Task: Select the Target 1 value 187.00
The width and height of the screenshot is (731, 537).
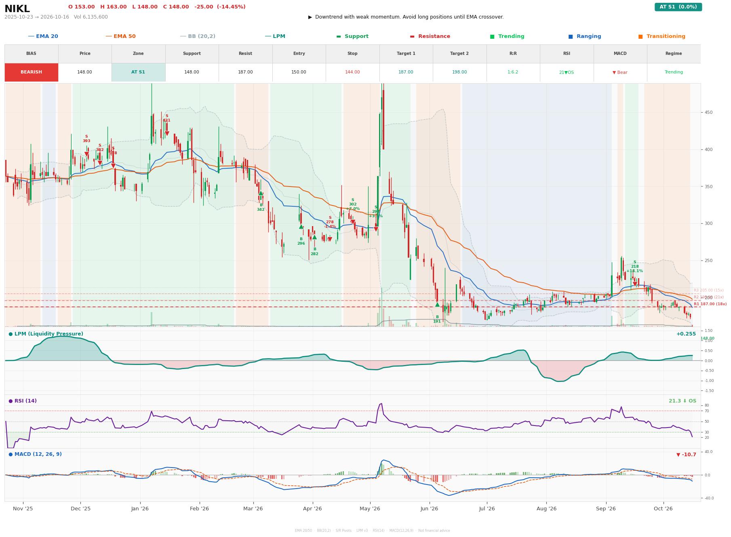Action: click(x=406, y=72)
